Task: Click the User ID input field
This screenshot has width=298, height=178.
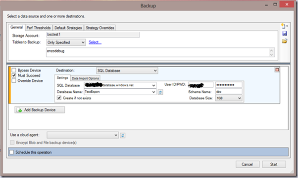Action: (200, 85)
